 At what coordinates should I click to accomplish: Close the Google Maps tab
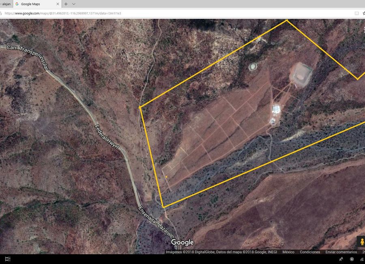coord(57,4)
